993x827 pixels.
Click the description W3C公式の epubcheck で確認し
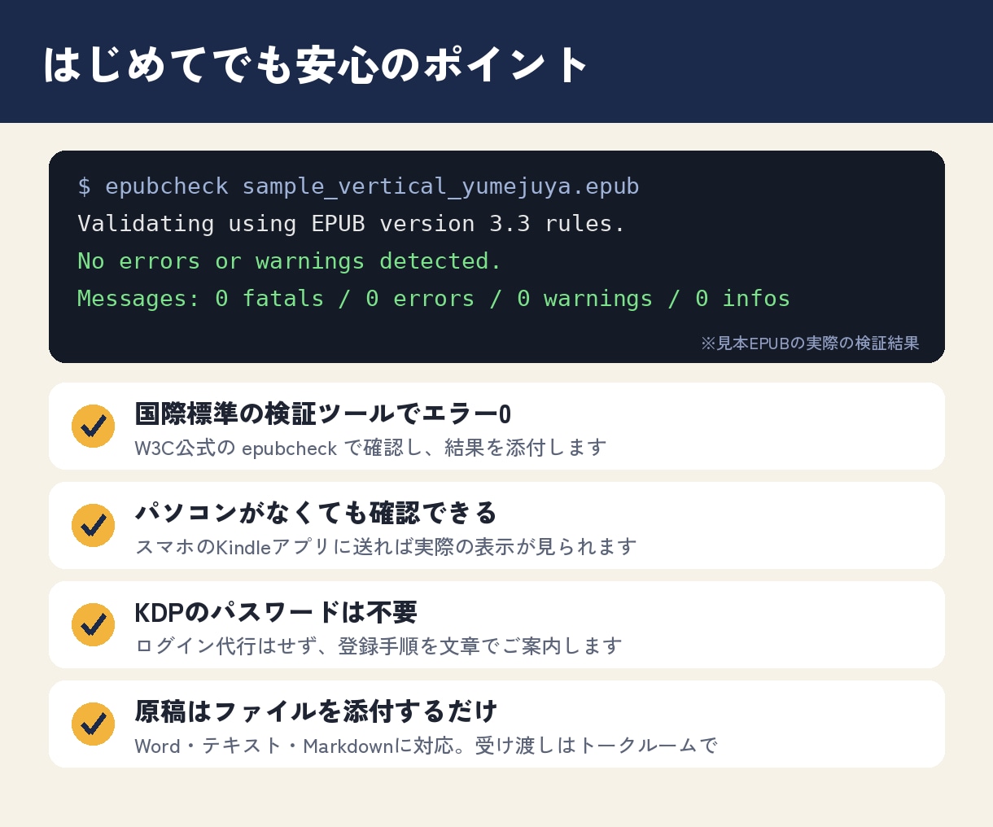pos(370,448)
